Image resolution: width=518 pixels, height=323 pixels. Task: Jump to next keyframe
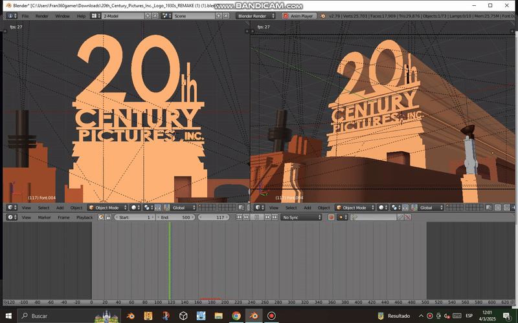267,217
